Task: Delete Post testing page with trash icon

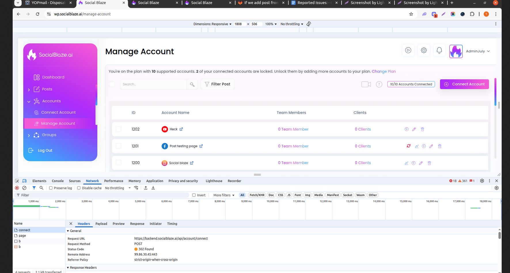Action: click(x=440, y=146)
